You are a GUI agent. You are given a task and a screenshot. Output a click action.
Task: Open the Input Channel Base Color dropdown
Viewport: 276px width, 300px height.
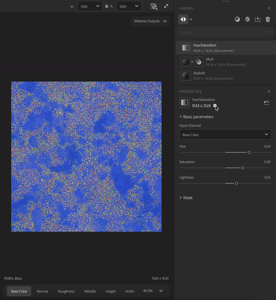225,135
